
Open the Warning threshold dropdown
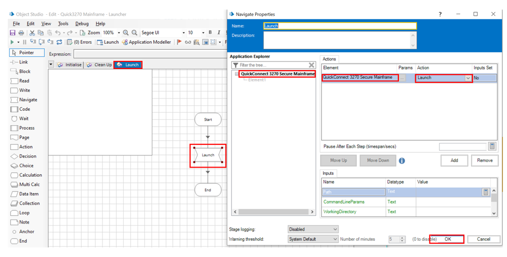(x=334, y=239)
